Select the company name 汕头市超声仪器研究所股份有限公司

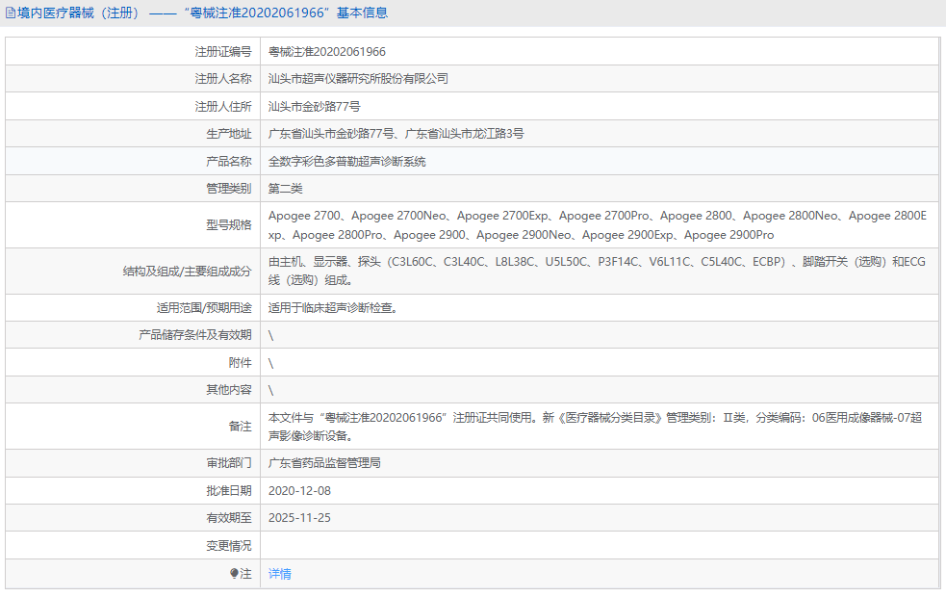click(358, 78)
